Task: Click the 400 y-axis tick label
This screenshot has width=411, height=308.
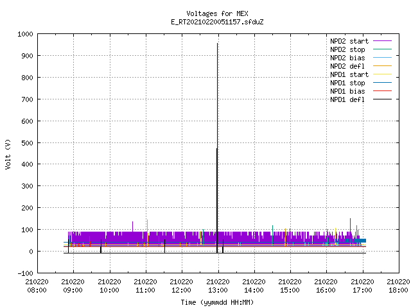Action: [x=27, y=164]
